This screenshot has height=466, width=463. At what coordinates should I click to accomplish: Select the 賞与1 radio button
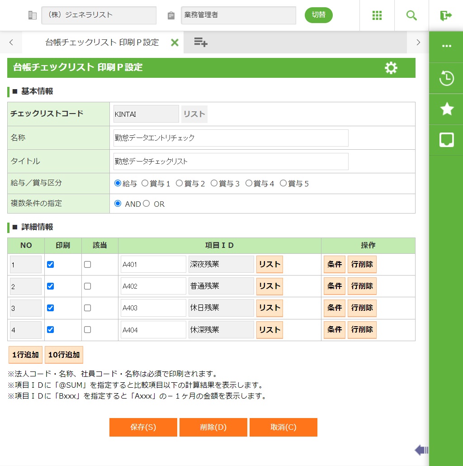coord(145,183)
